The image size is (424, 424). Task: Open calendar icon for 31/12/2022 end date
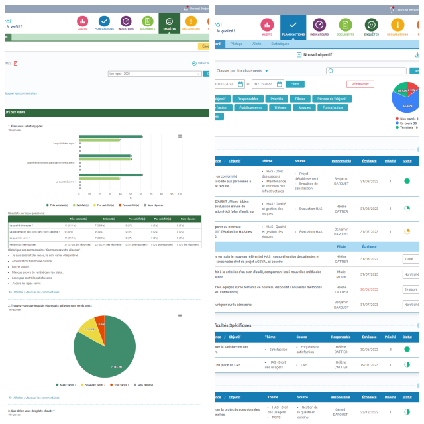point(280,84)
